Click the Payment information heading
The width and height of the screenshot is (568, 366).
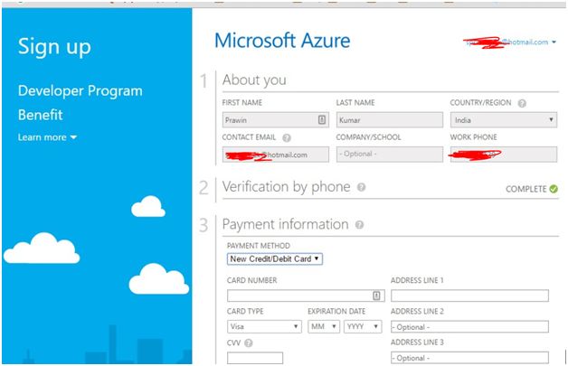click(x=285, y=224)
